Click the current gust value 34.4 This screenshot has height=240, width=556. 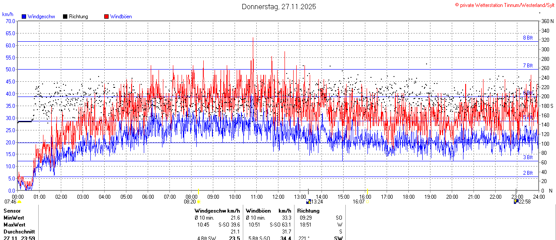click(286, 238)
